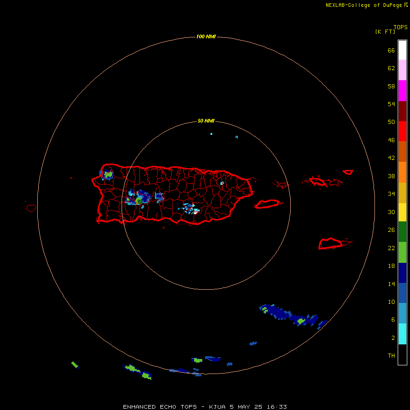The height and width of the screenshot is (410, 410).
Task: Click the legend value '54'
Action: click(x=391, y=104)
